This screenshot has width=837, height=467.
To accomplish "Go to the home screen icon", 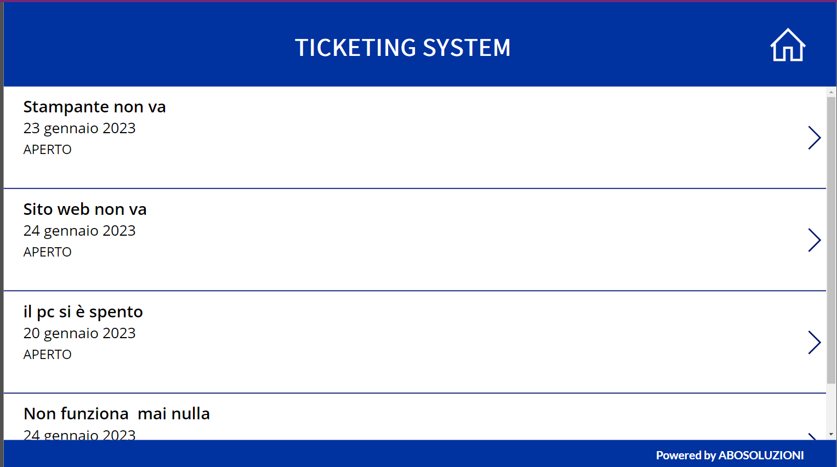I will point(788,45).
